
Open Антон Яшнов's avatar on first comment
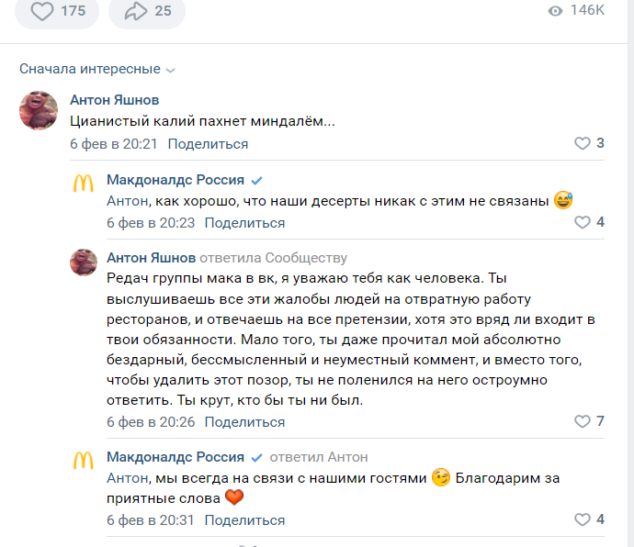[x=39, y=110]
